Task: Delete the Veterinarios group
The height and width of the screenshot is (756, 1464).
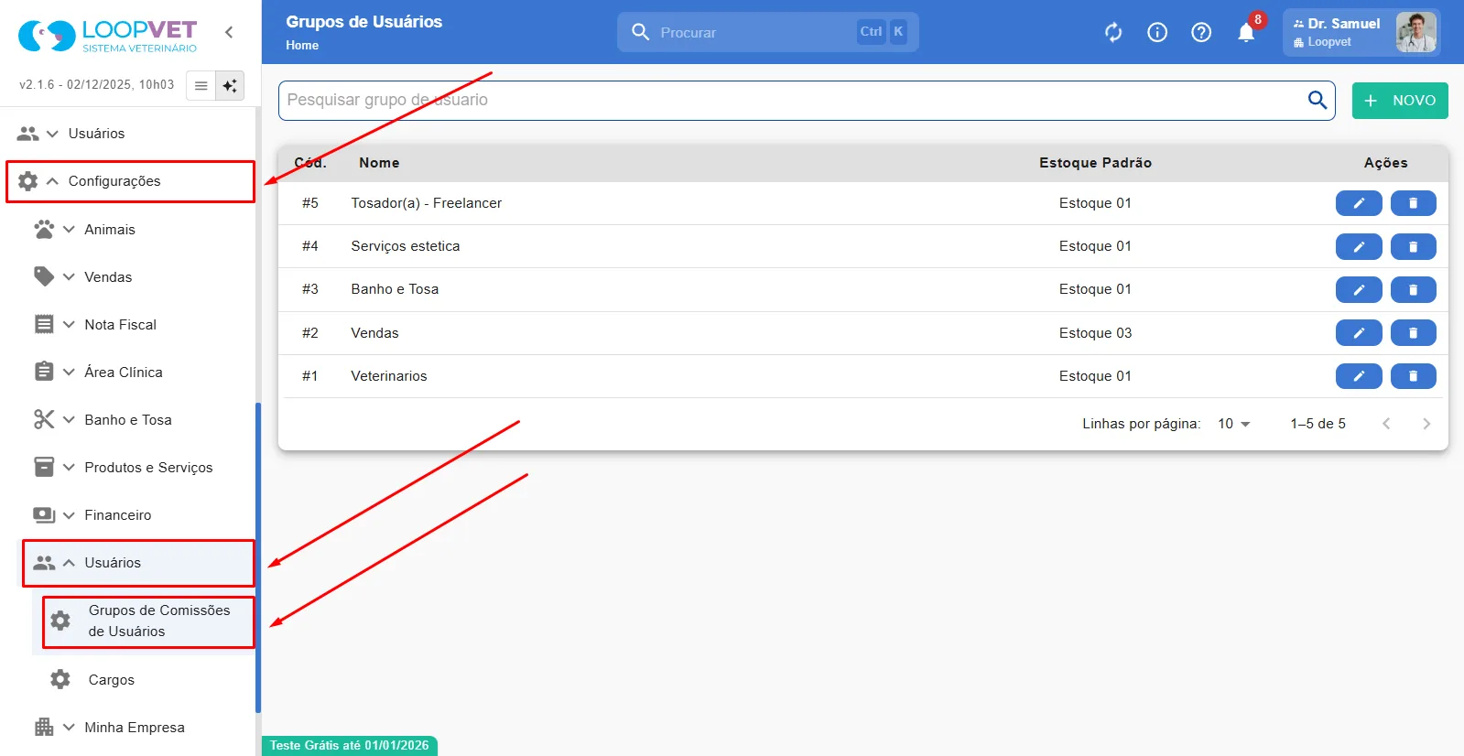Action: [x=1414, y=376]
